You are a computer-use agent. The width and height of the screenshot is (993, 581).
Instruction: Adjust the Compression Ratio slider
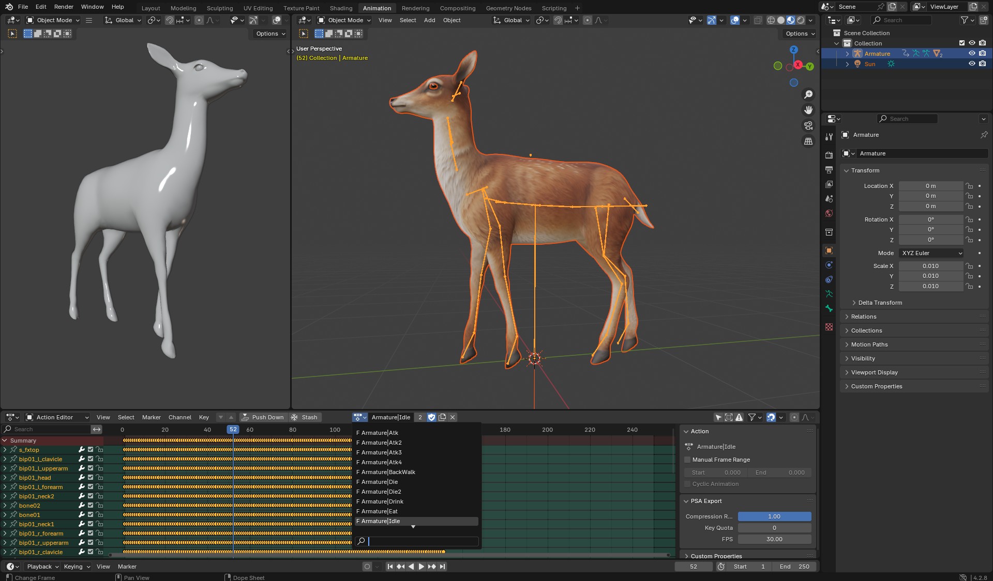[774, 516]
